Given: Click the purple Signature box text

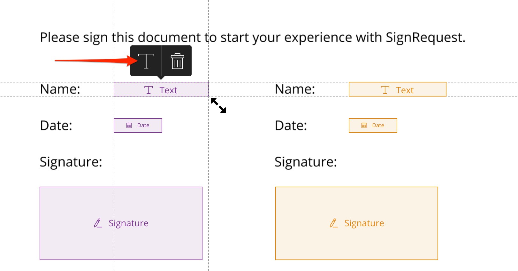Looking at the screenshot, I should [128, 223].
